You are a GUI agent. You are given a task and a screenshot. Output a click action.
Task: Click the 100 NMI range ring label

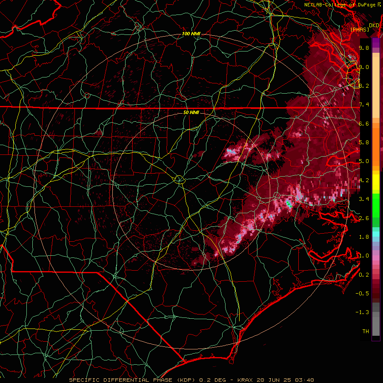tap(191, 34)
